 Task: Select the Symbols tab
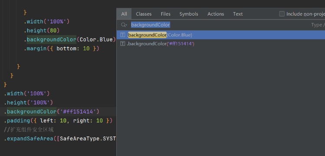(x=189, y=14)
